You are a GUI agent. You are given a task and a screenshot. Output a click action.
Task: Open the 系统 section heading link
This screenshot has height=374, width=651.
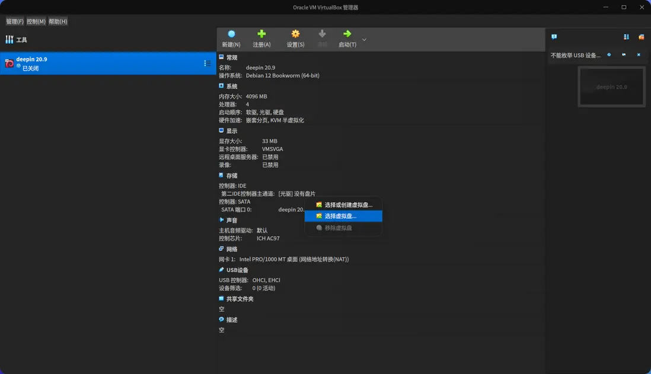232,87
